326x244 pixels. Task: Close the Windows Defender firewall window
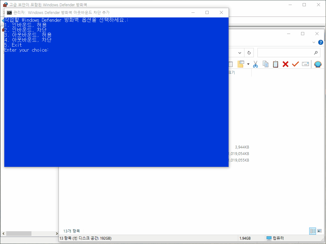319,5
